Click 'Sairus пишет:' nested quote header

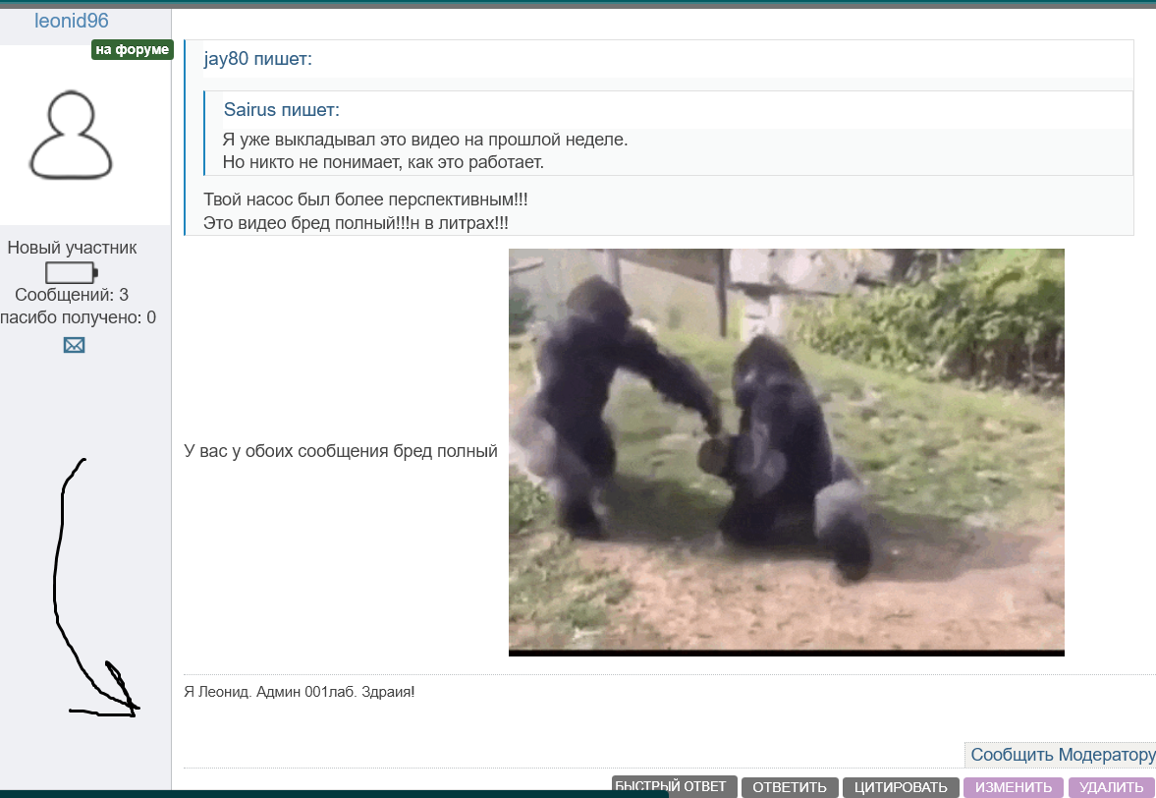(282, 110)
